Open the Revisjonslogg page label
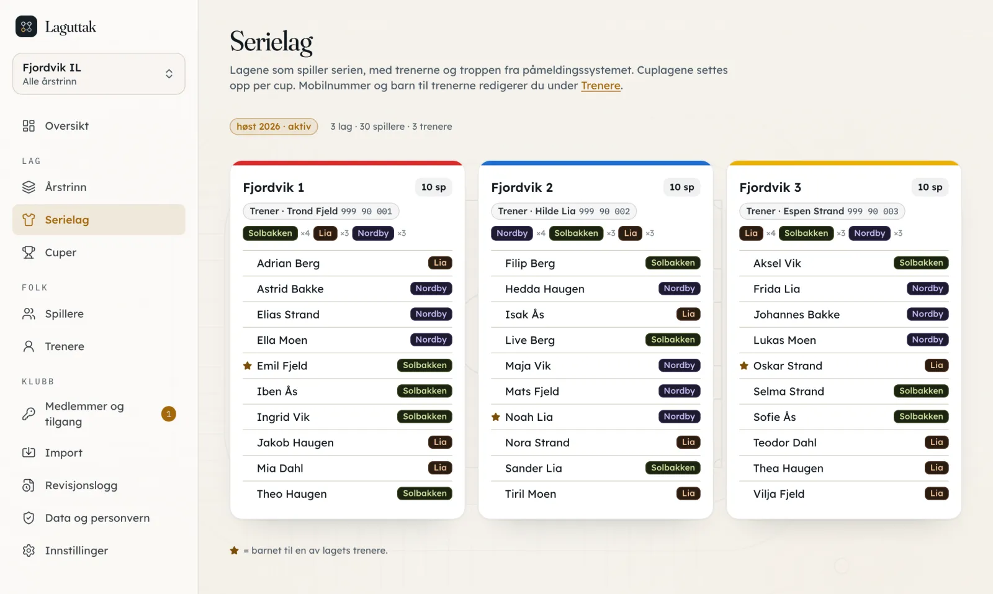993x594 pixels. point(81,485)
